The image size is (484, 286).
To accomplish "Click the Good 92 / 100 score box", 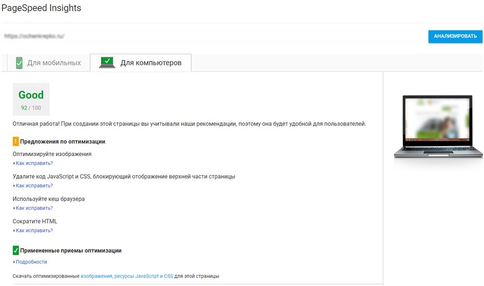I will [31, 99].
